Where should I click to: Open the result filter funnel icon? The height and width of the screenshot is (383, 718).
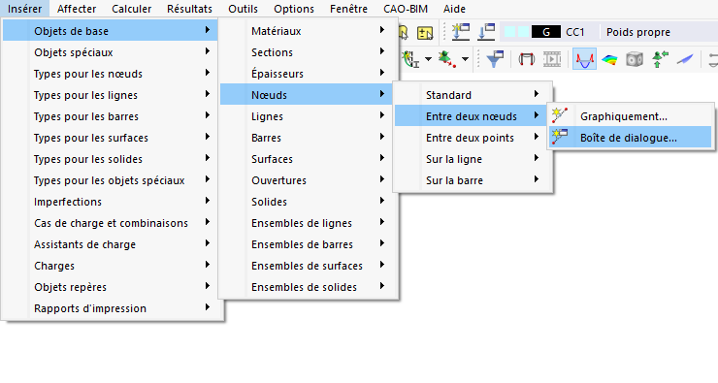495,59
